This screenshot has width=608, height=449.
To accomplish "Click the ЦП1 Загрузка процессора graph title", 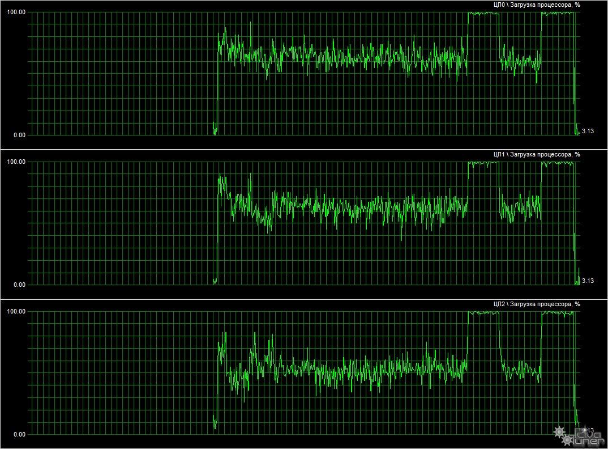I will [x=537, y=155].
